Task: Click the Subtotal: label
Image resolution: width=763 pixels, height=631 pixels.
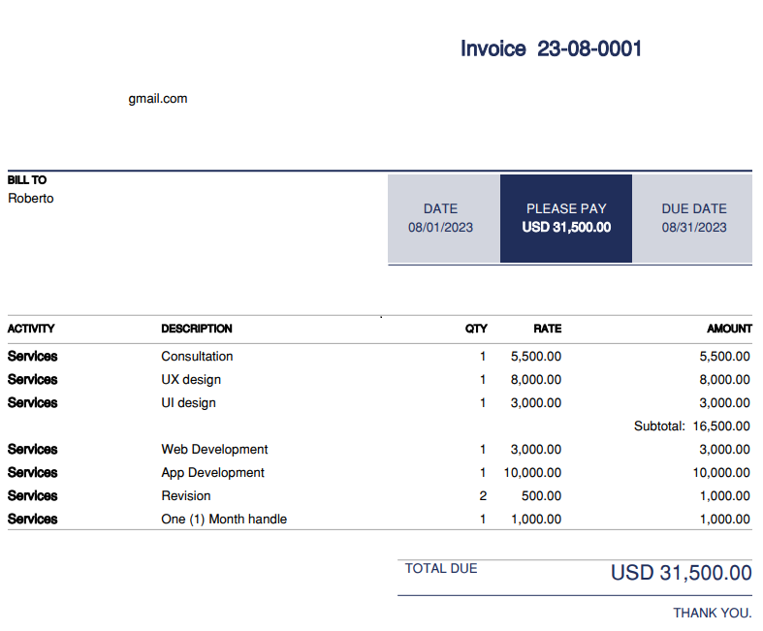Action: click(x=659, y=426)
